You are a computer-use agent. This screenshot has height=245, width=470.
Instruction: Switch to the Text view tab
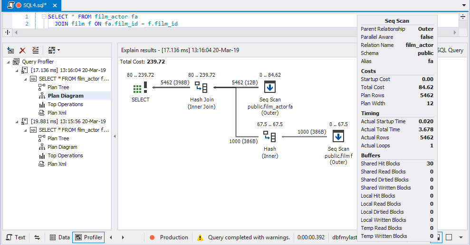tap(16, 237)
